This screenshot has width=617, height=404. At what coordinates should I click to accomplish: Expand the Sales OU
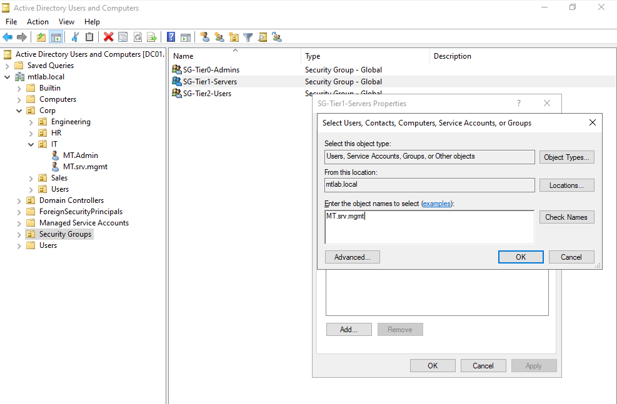[31, 179]
